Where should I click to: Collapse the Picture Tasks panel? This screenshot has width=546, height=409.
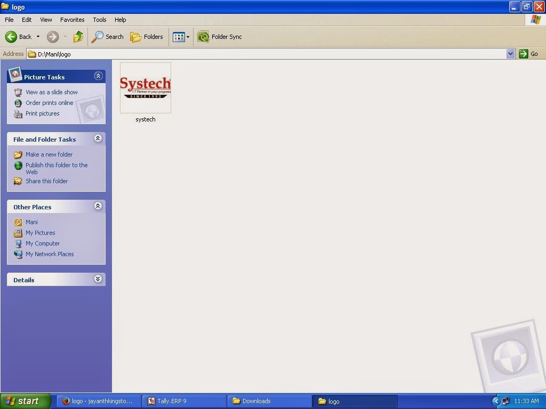(98, 76)
